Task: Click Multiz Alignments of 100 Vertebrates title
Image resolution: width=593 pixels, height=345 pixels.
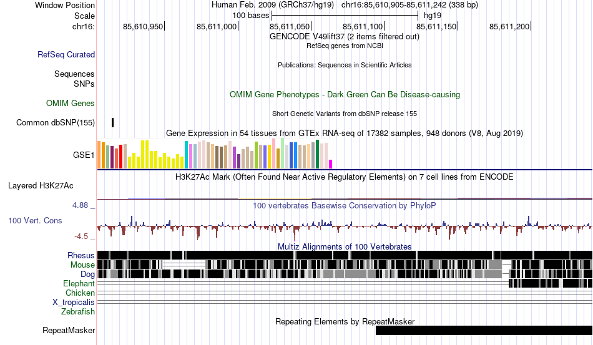Action: (345, 247)
